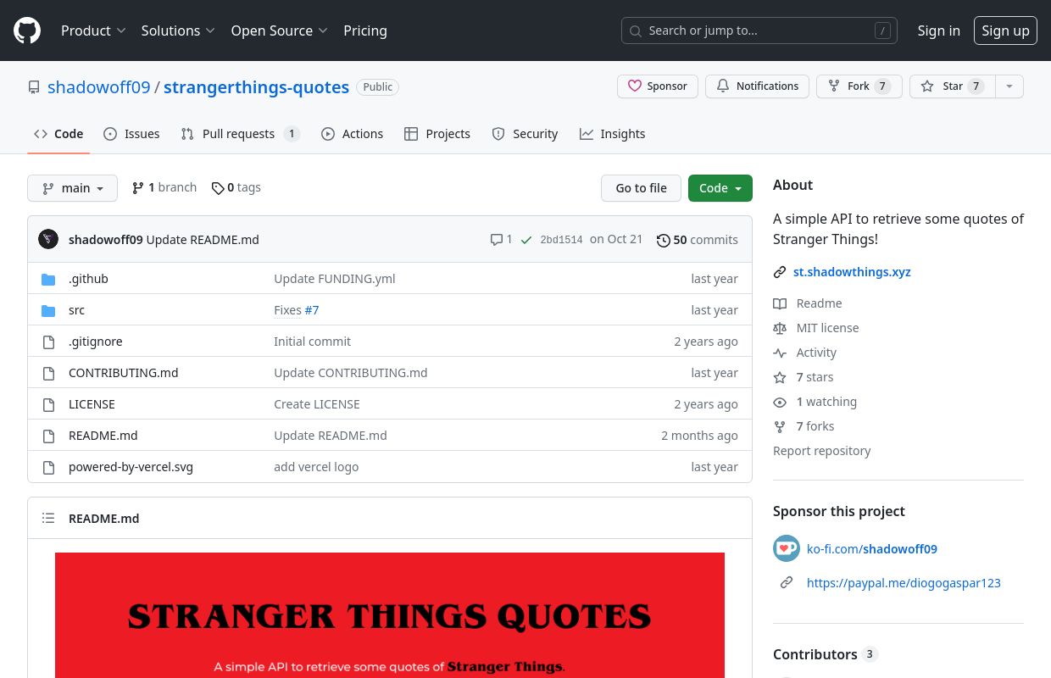This screenshot has height=678, width=1051.
Task: Open the Update FUNDING.yml commit message
Action: 334,279
